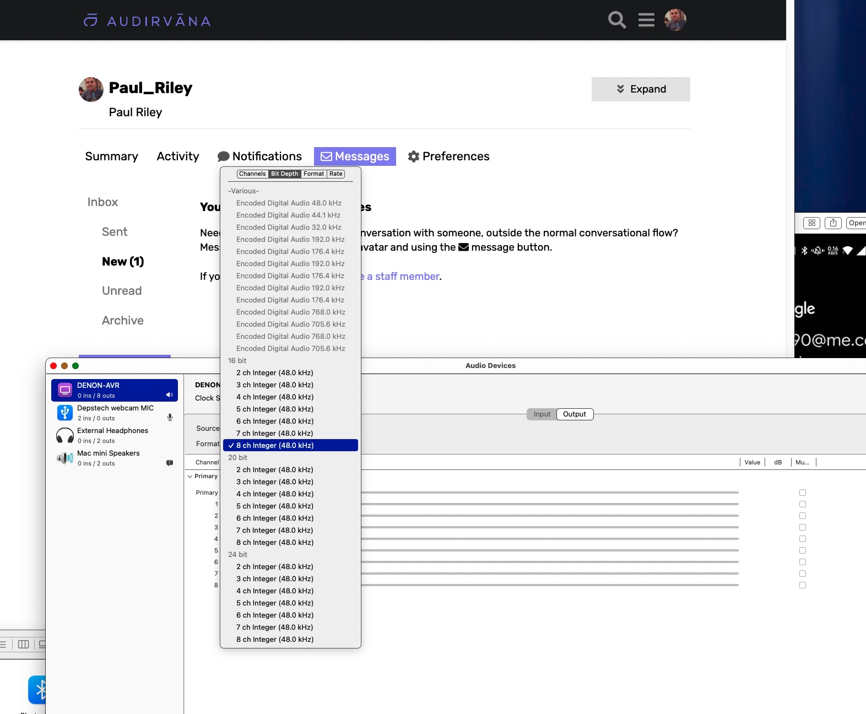Open the Activity profile tab
This screenshot has height=714, width=866.
(177, 156)
